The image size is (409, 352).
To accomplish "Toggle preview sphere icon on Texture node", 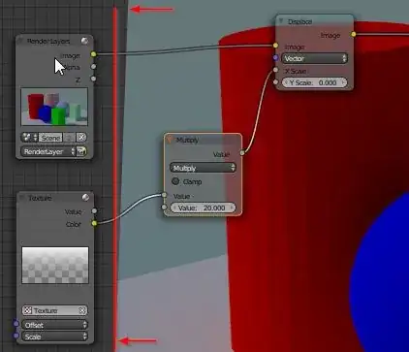I will tap(85, 197).
